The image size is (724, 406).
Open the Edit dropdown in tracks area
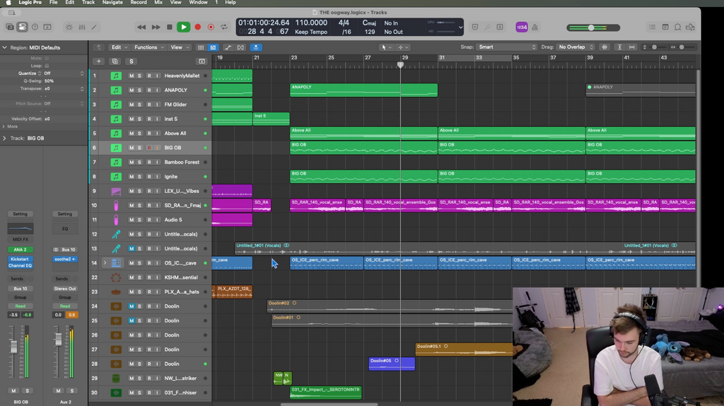coord(119,47)
